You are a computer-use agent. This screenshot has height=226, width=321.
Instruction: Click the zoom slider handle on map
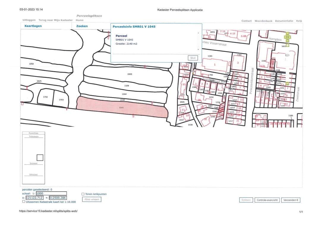click(287, 55)
